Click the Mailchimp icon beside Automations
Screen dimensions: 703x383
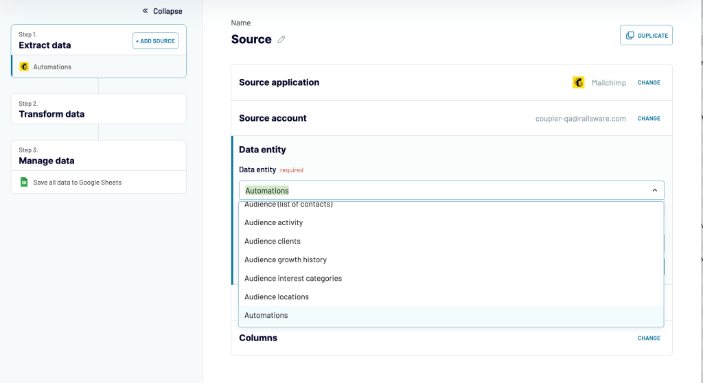click(x=24, y=67)
